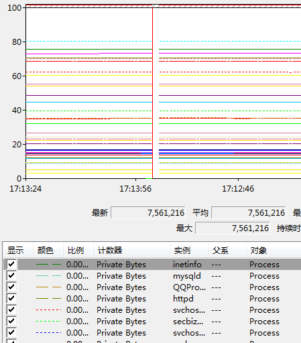Click the 17:12:46 time axis label
Image resolution: width=301 pixels, height=343 pixels.
(238, 189)
